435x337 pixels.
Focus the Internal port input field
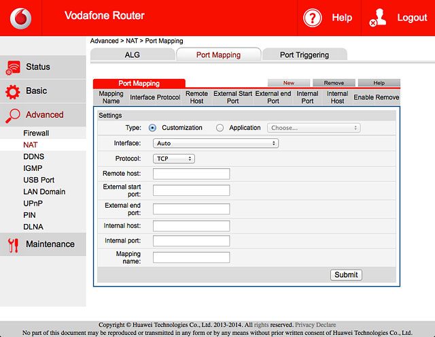coord(191,240)
